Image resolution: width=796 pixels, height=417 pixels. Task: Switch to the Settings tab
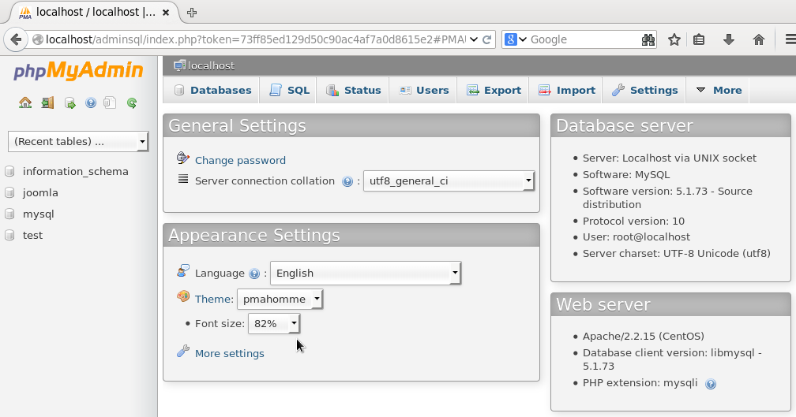tap(644, 90)
